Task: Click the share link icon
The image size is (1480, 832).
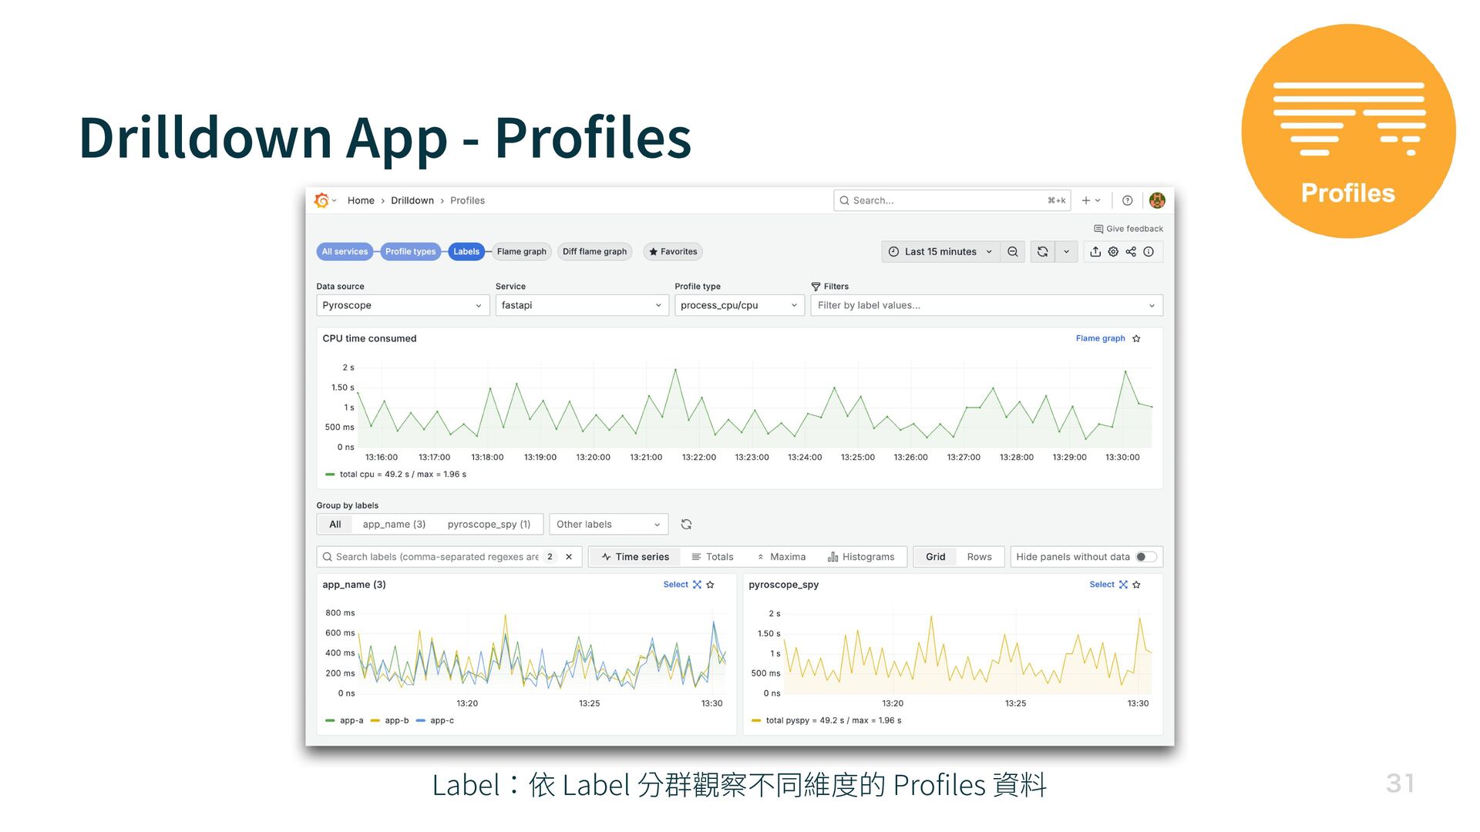Action: (1131, 252)
